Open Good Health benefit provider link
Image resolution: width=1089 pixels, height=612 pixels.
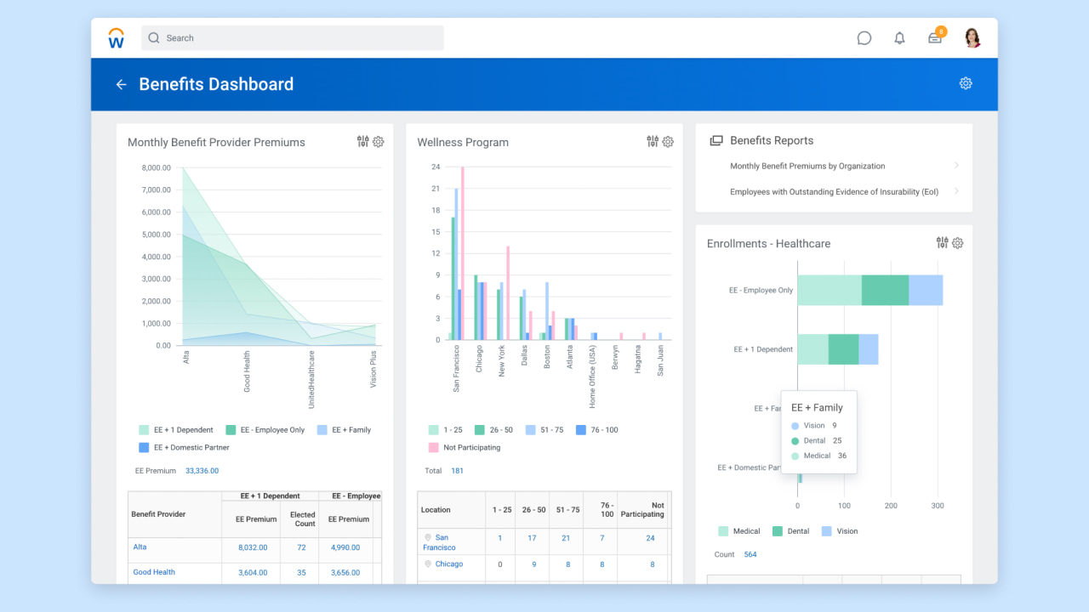154,572
